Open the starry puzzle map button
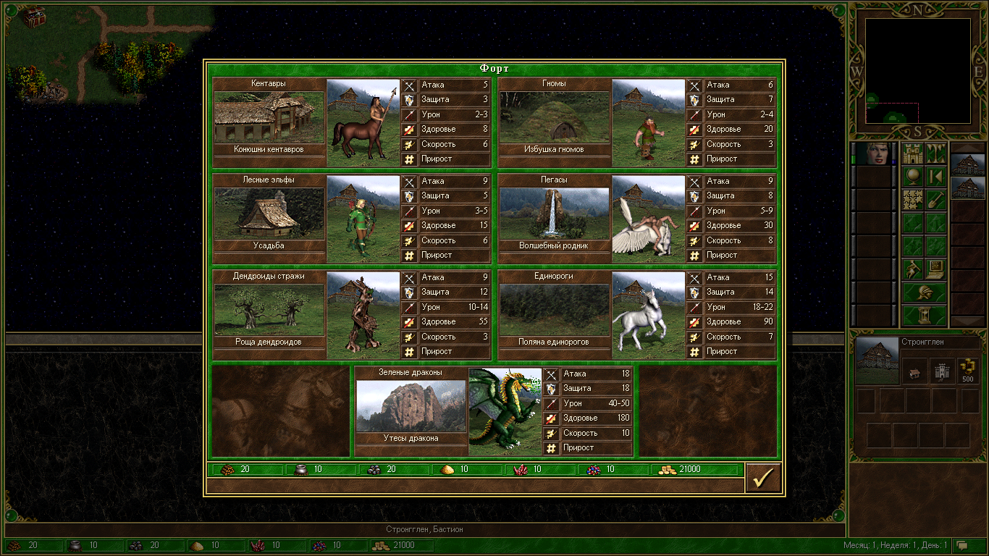This screenshot has width=989, height=556. 912,201
